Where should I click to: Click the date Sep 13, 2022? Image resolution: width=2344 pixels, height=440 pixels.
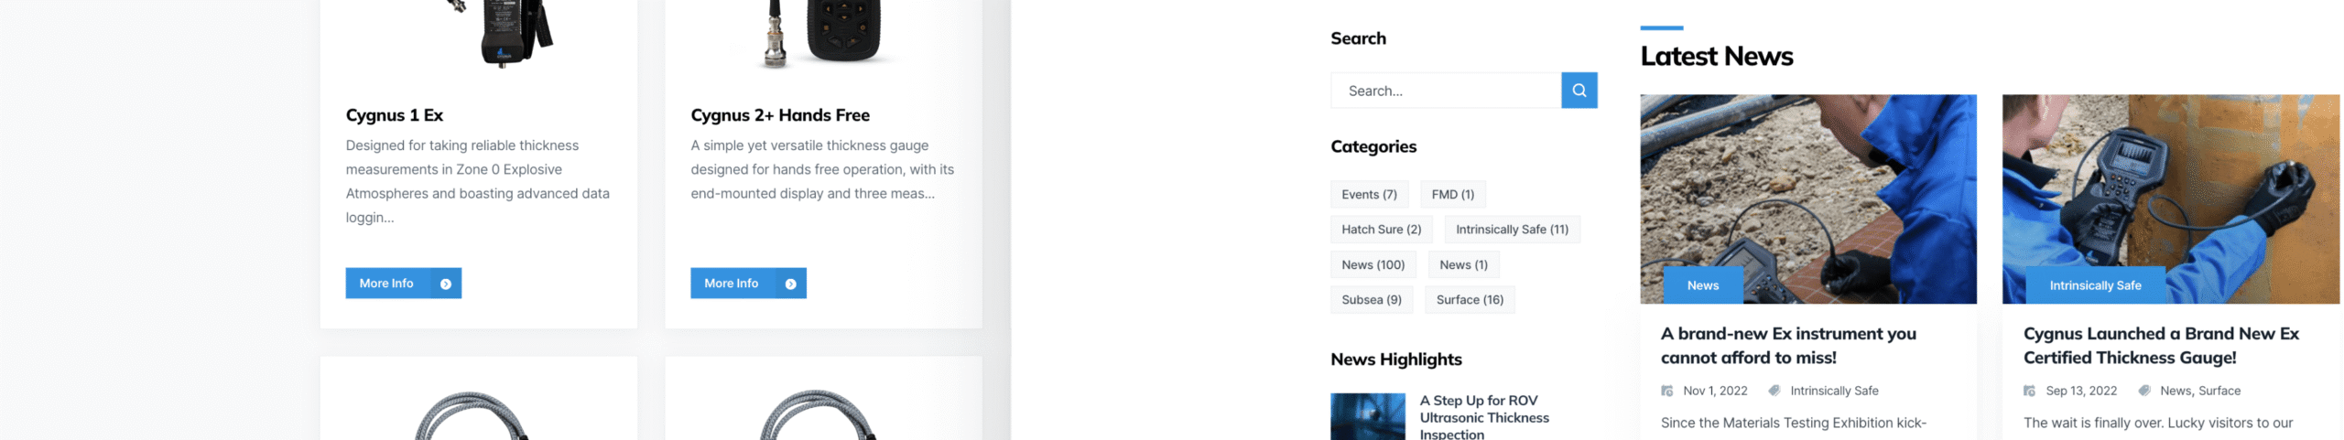(x=2081, y=391)
